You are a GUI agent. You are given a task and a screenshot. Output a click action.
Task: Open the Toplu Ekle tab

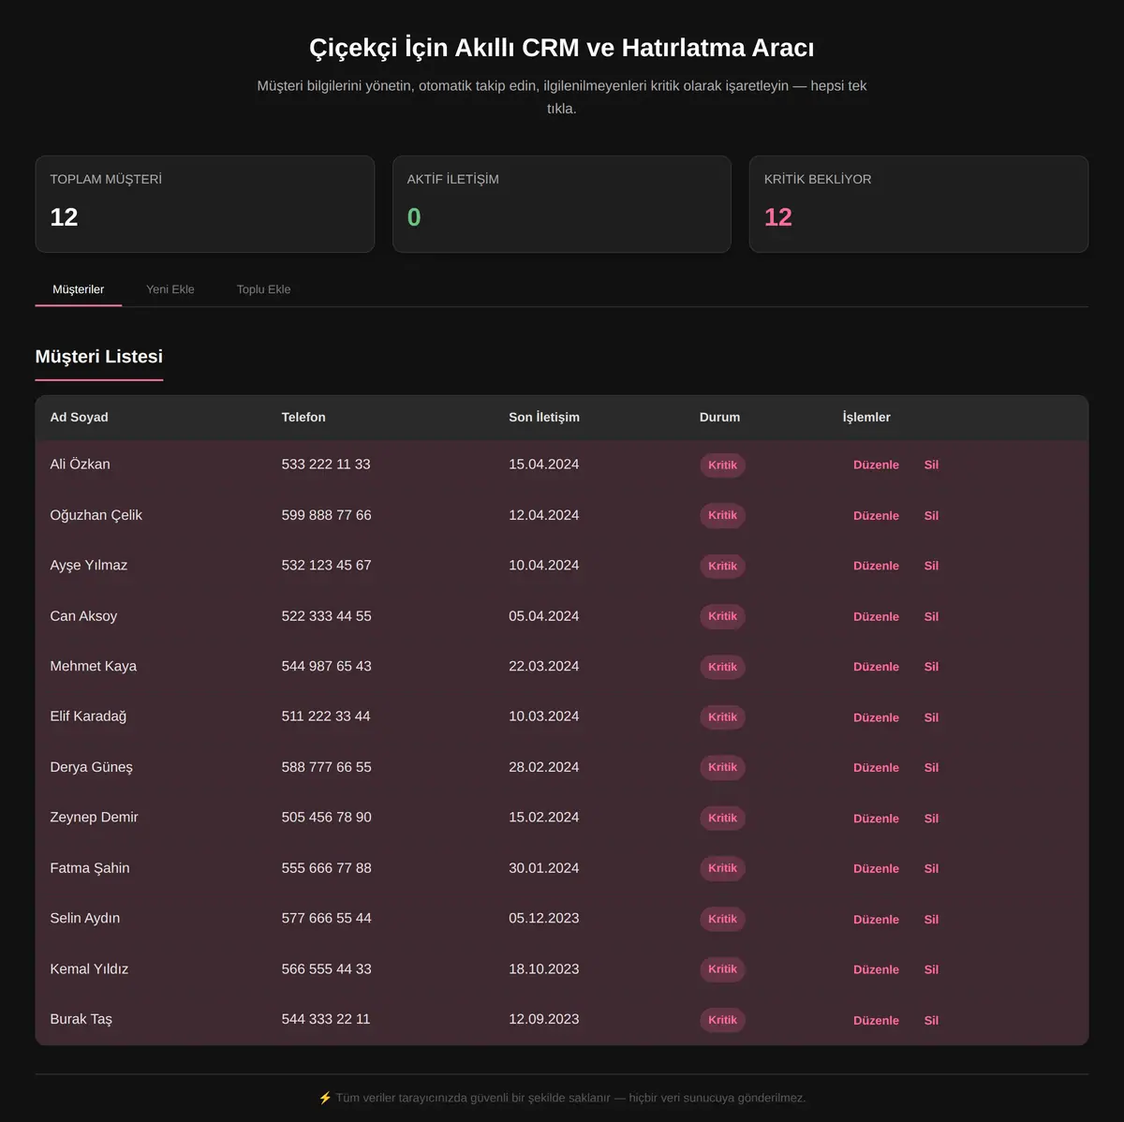(263, 289)
